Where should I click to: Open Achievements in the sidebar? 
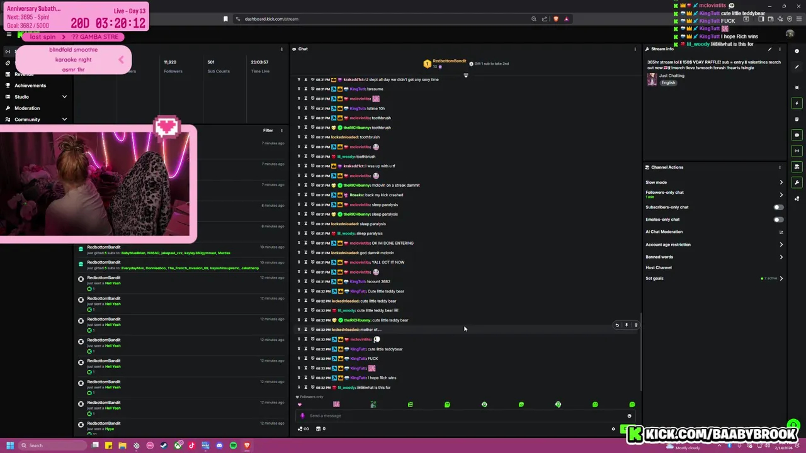click(x=30, y=86)
